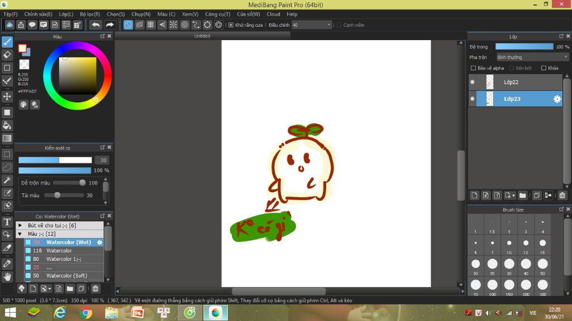572x321 pixels.
Task: Select the Lasso tool
Action: (x=7, y=167)
